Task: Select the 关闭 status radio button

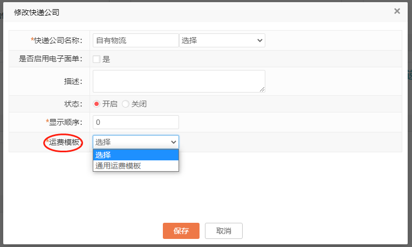Action: [x=126, y=104]
